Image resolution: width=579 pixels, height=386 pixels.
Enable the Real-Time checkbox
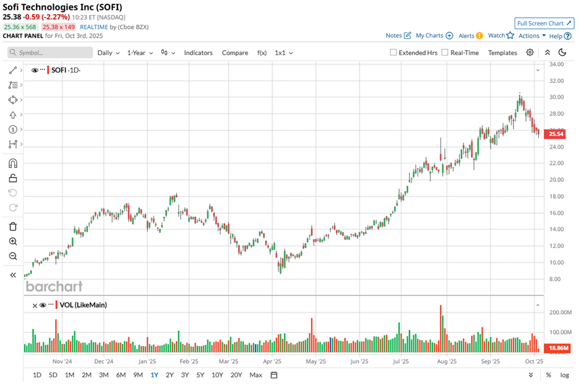click(445, 52)
